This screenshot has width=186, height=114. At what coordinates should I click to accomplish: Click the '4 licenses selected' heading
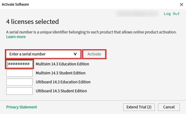[x=32, y=22]
